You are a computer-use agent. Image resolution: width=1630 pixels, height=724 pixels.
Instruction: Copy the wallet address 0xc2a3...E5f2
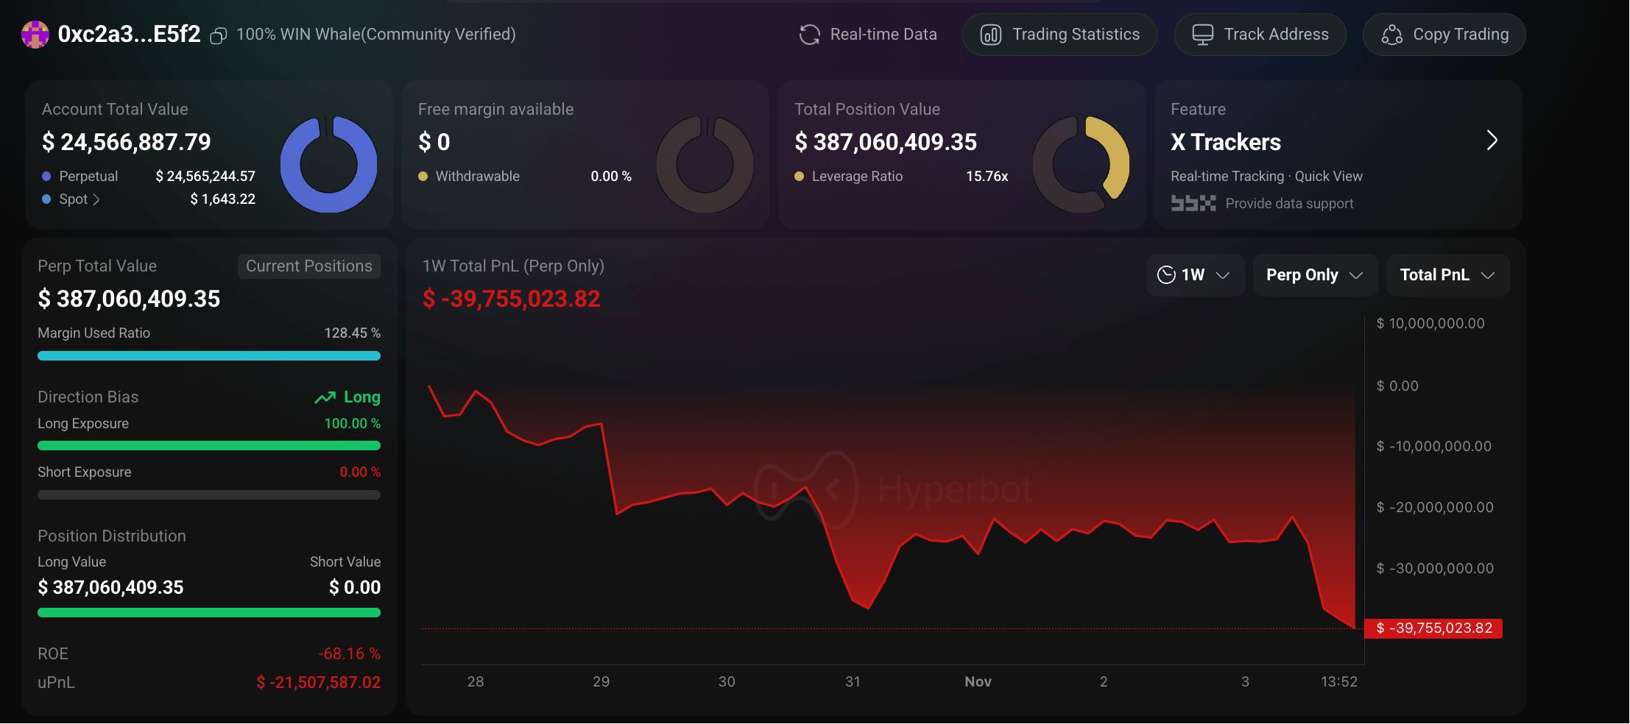[x=218, y=34]
